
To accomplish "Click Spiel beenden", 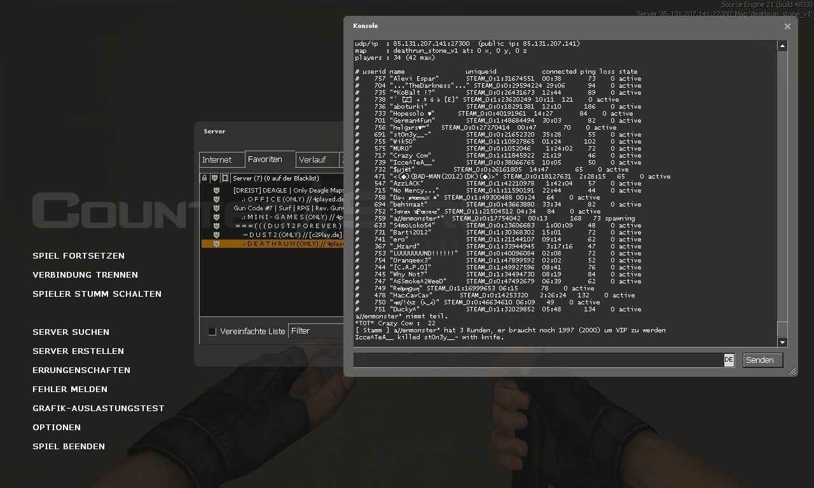I will pos(69,447).
